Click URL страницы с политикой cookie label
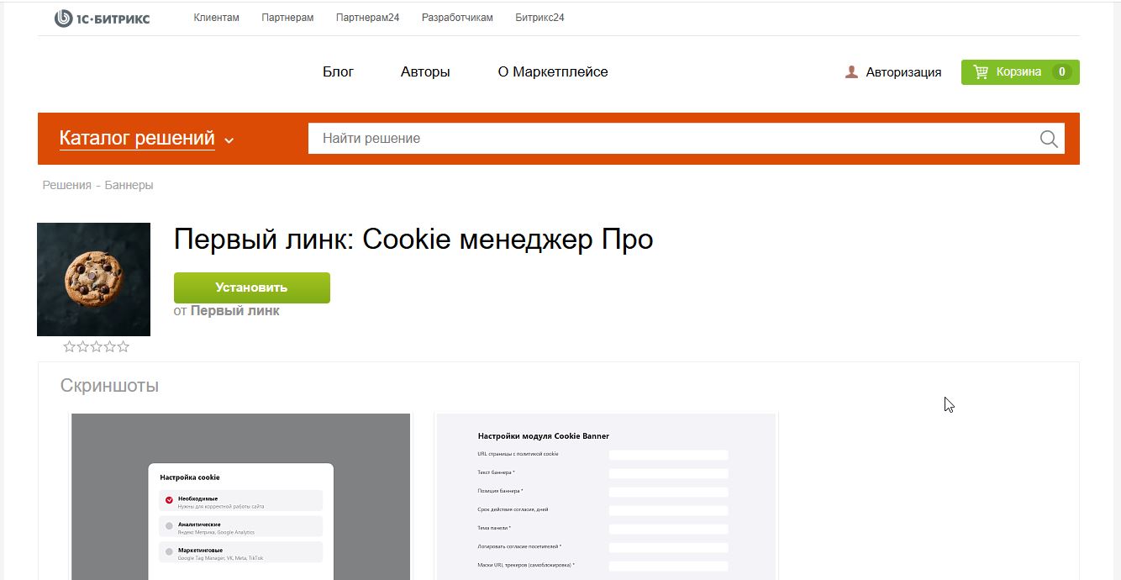 [518, 454]
